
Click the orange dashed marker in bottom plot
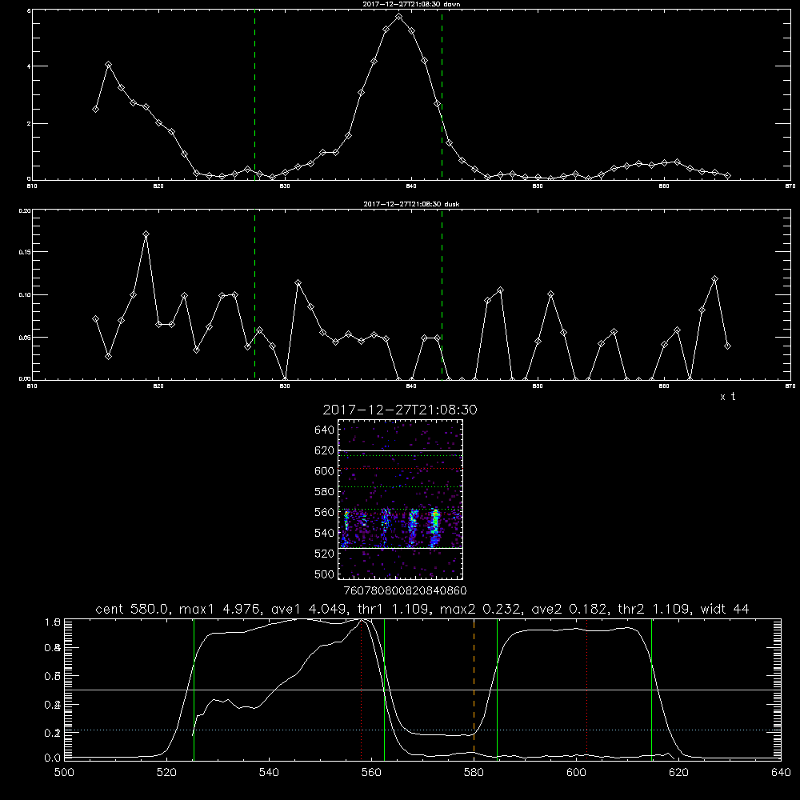click(x=474, y=688)
